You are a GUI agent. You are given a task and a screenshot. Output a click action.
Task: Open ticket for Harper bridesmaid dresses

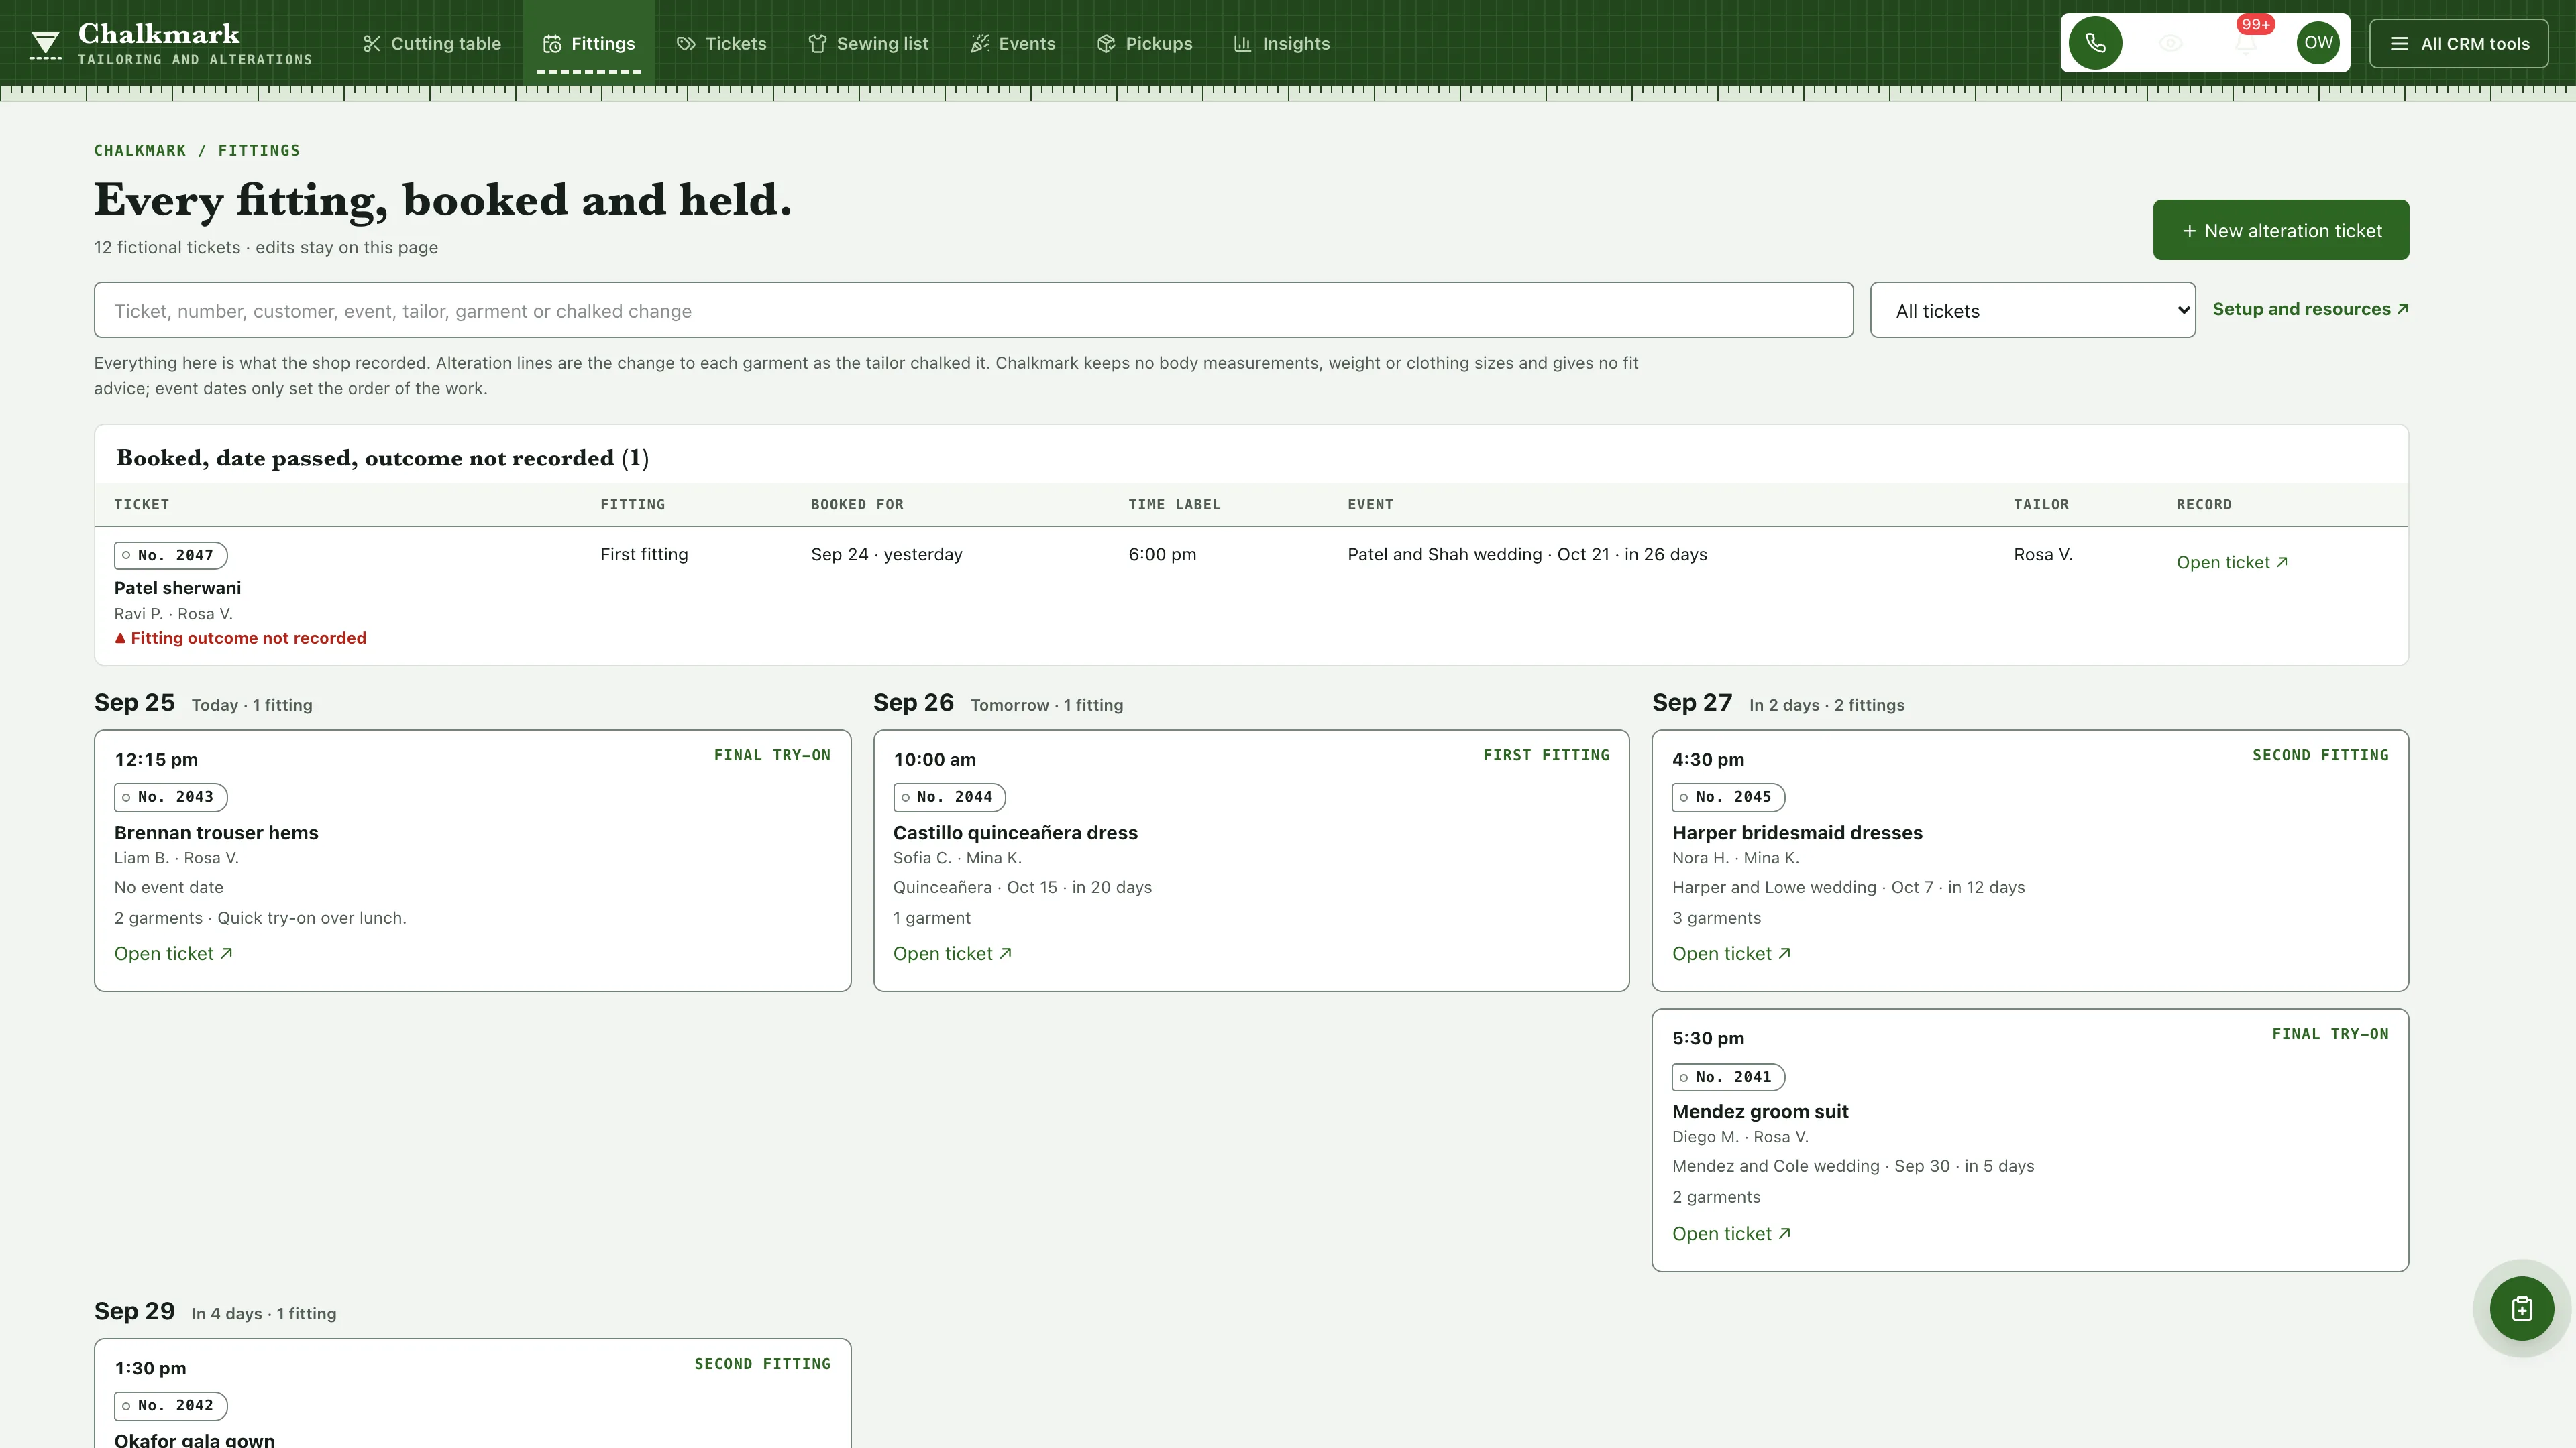click(x=1731, y=953)
